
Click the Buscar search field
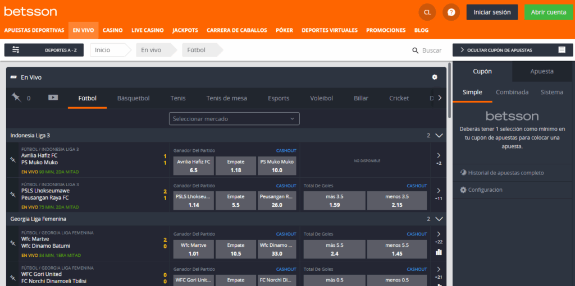(x=432, y=50)
